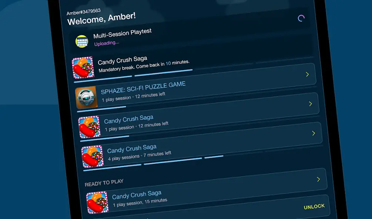Select the Multi-Session Playtest title
The height and width of the screenshot is (219, 372).
point(123,34)
